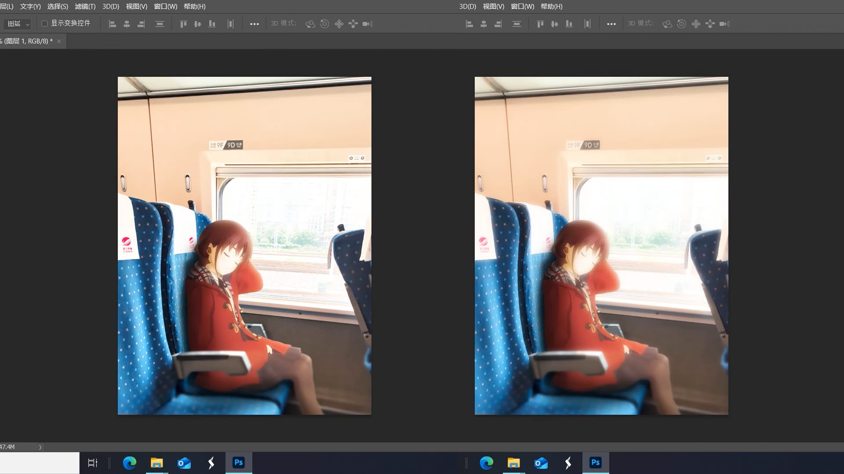Screen dimensions: 844x474
Task: Select 3D Pan mode icon in right bar
Action: coord(696,24)
